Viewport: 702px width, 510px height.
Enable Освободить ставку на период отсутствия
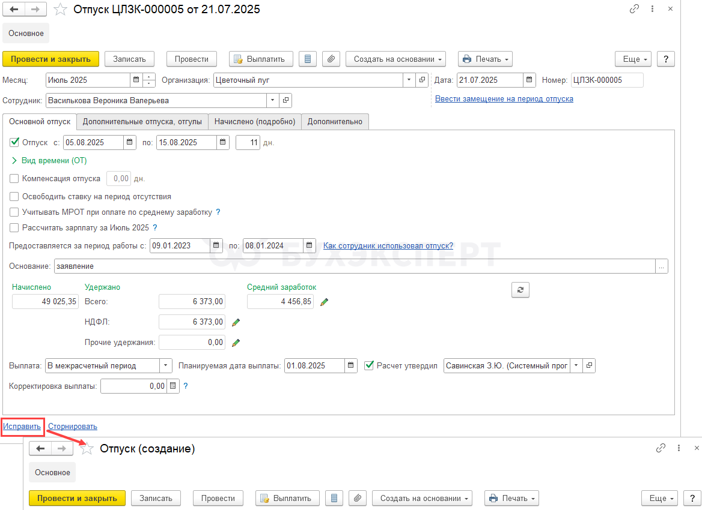(14, 197)
